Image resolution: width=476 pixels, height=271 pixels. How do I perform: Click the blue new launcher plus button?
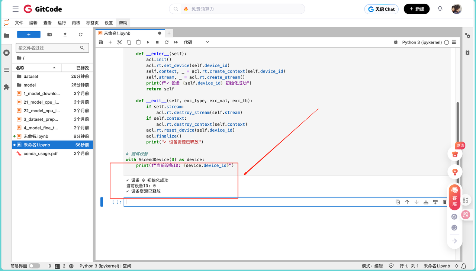point(29,35)
